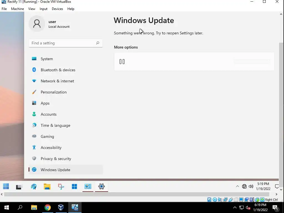Click the Find a setting search box
The image size is (284, 213).
pyautogui.click(x=65, y=43)
